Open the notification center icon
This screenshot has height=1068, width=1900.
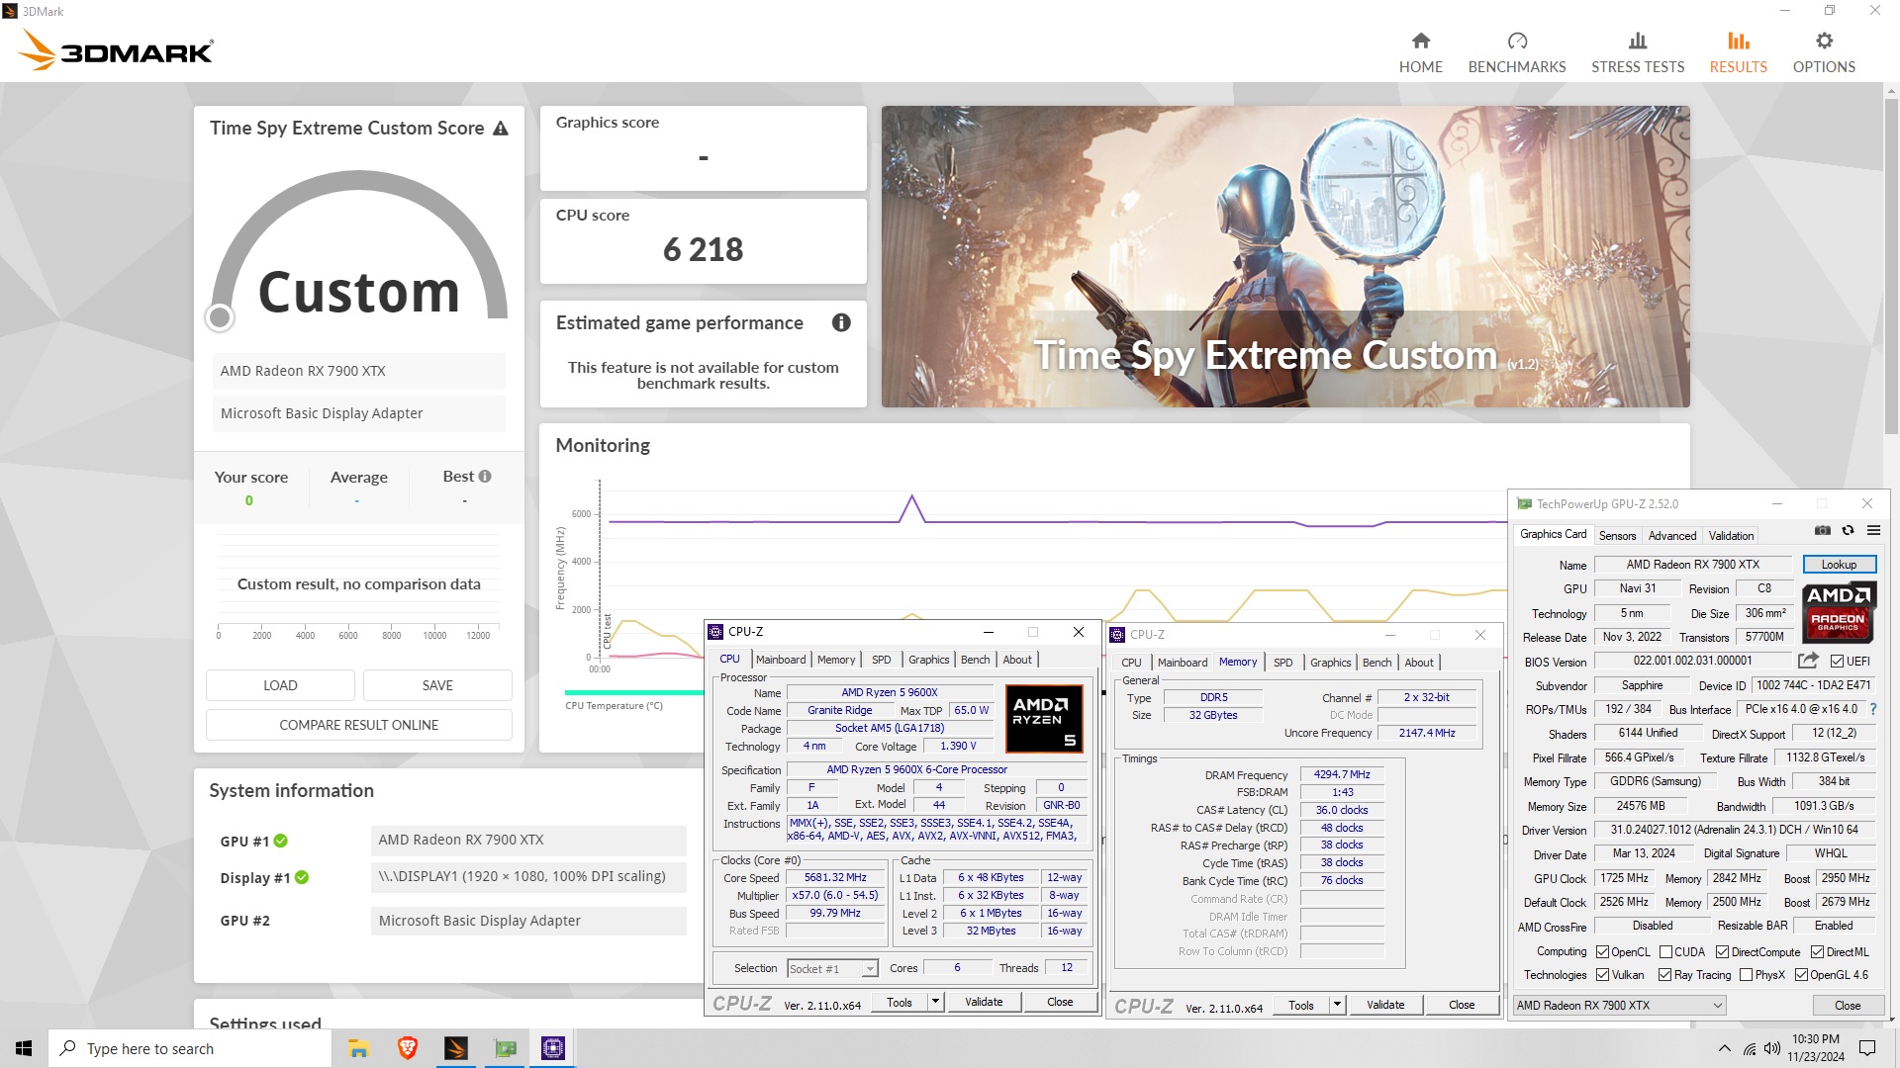pyautogui.click(x=1867, y=1048)
